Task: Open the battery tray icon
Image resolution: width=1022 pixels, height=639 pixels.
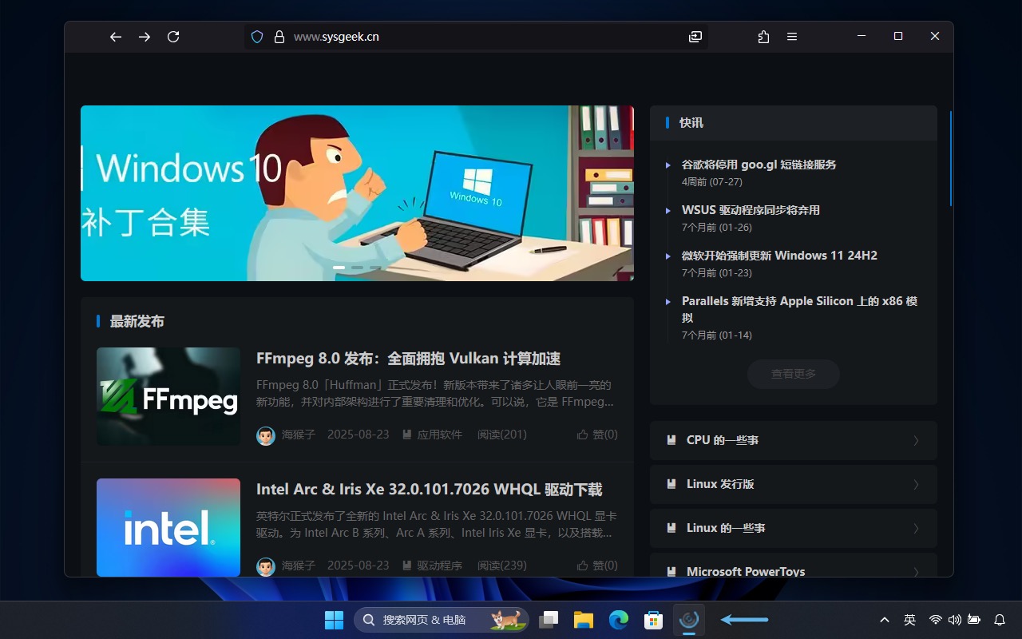Action: click(974, 620)
